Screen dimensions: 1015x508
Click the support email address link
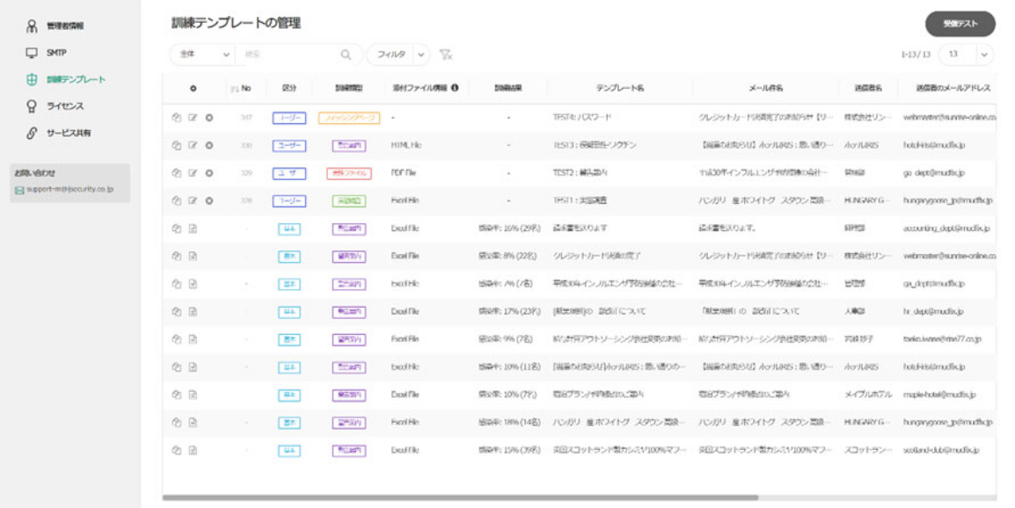tap(74, 189)
